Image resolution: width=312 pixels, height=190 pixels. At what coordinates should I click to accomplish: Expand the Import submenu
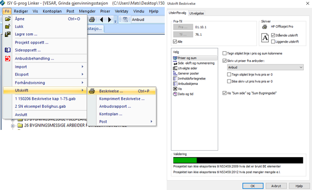[x=83, y=67]
